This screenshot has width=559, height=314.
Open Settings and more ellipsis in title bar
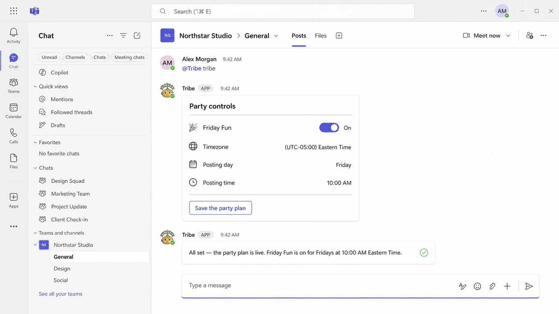pyautogui.click(x=484, y=11)
